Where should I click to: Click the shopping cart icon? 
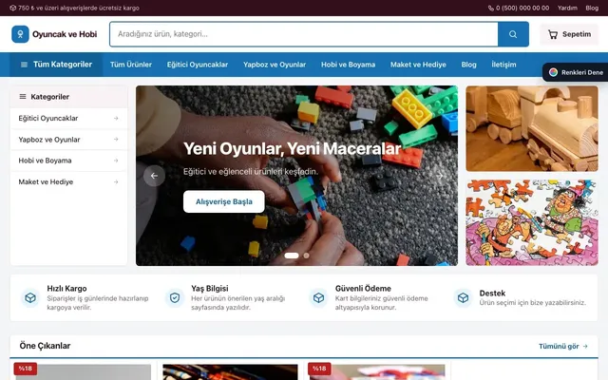coord(553,34)
